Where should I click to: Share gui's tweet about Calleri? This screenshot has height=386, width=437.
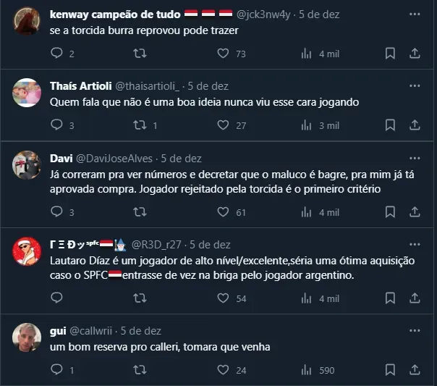[x=415, y=370]
